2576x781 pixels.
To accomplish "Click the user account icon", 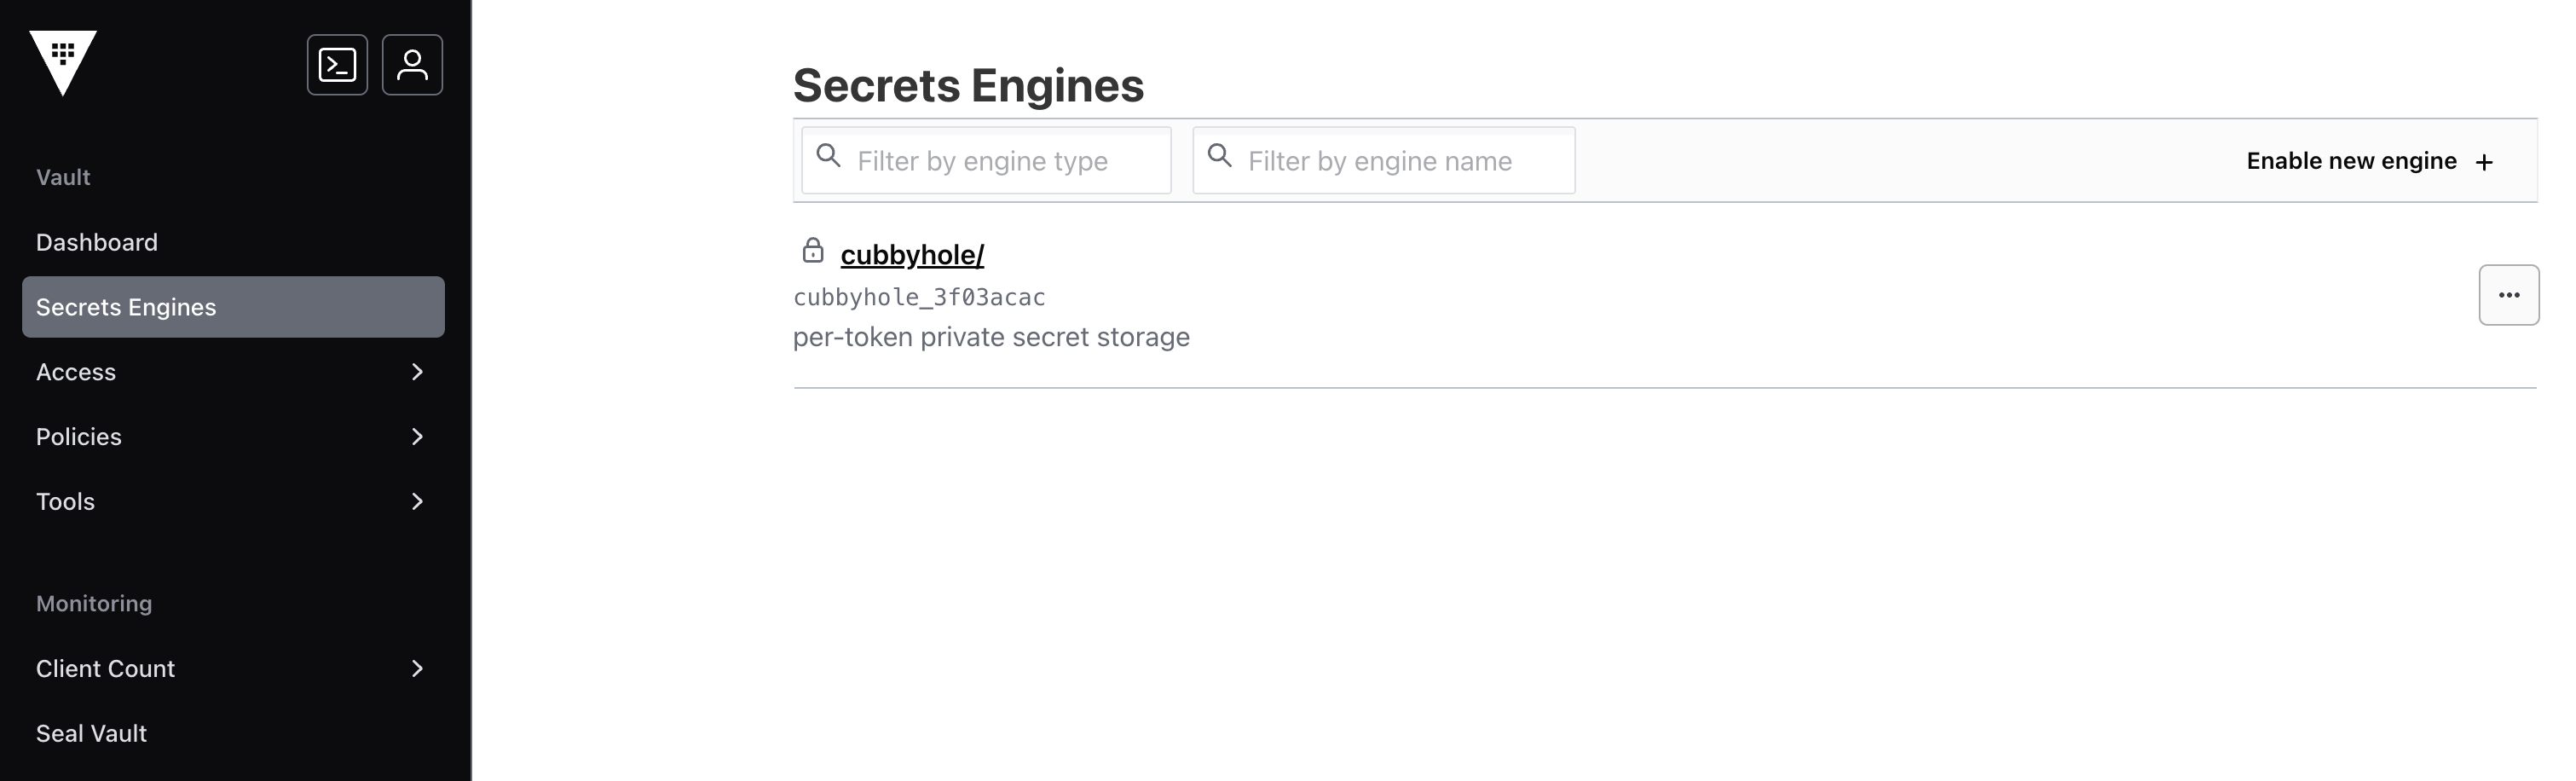I will (x=412, y=64).
